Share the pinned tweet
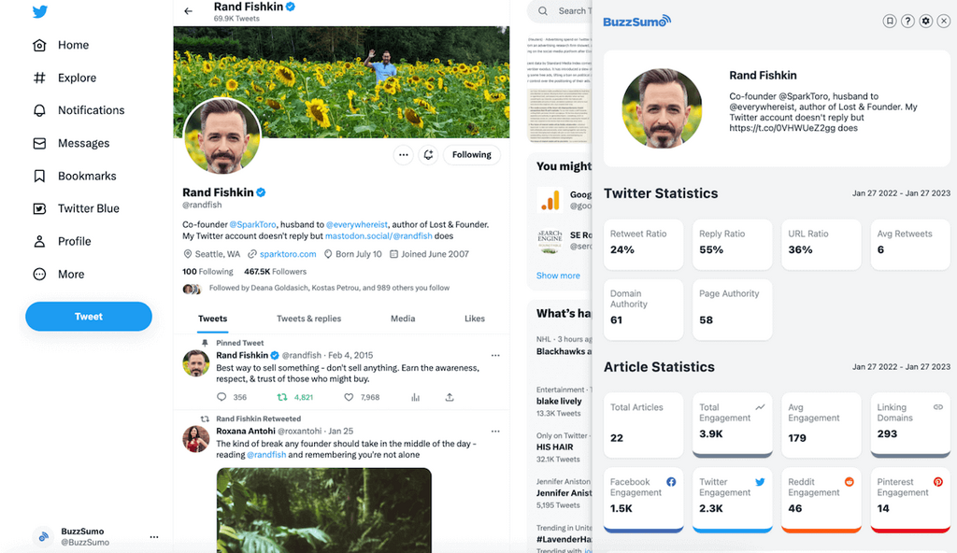957x553 pixels. pos(450,397)
